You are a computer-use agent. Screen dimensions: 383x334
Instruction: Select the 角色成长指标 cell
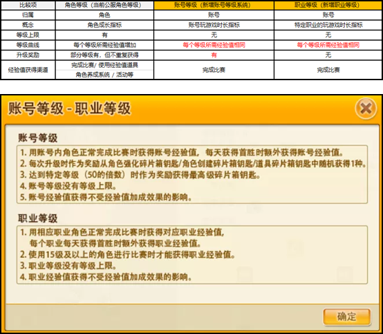pos(104,25)
